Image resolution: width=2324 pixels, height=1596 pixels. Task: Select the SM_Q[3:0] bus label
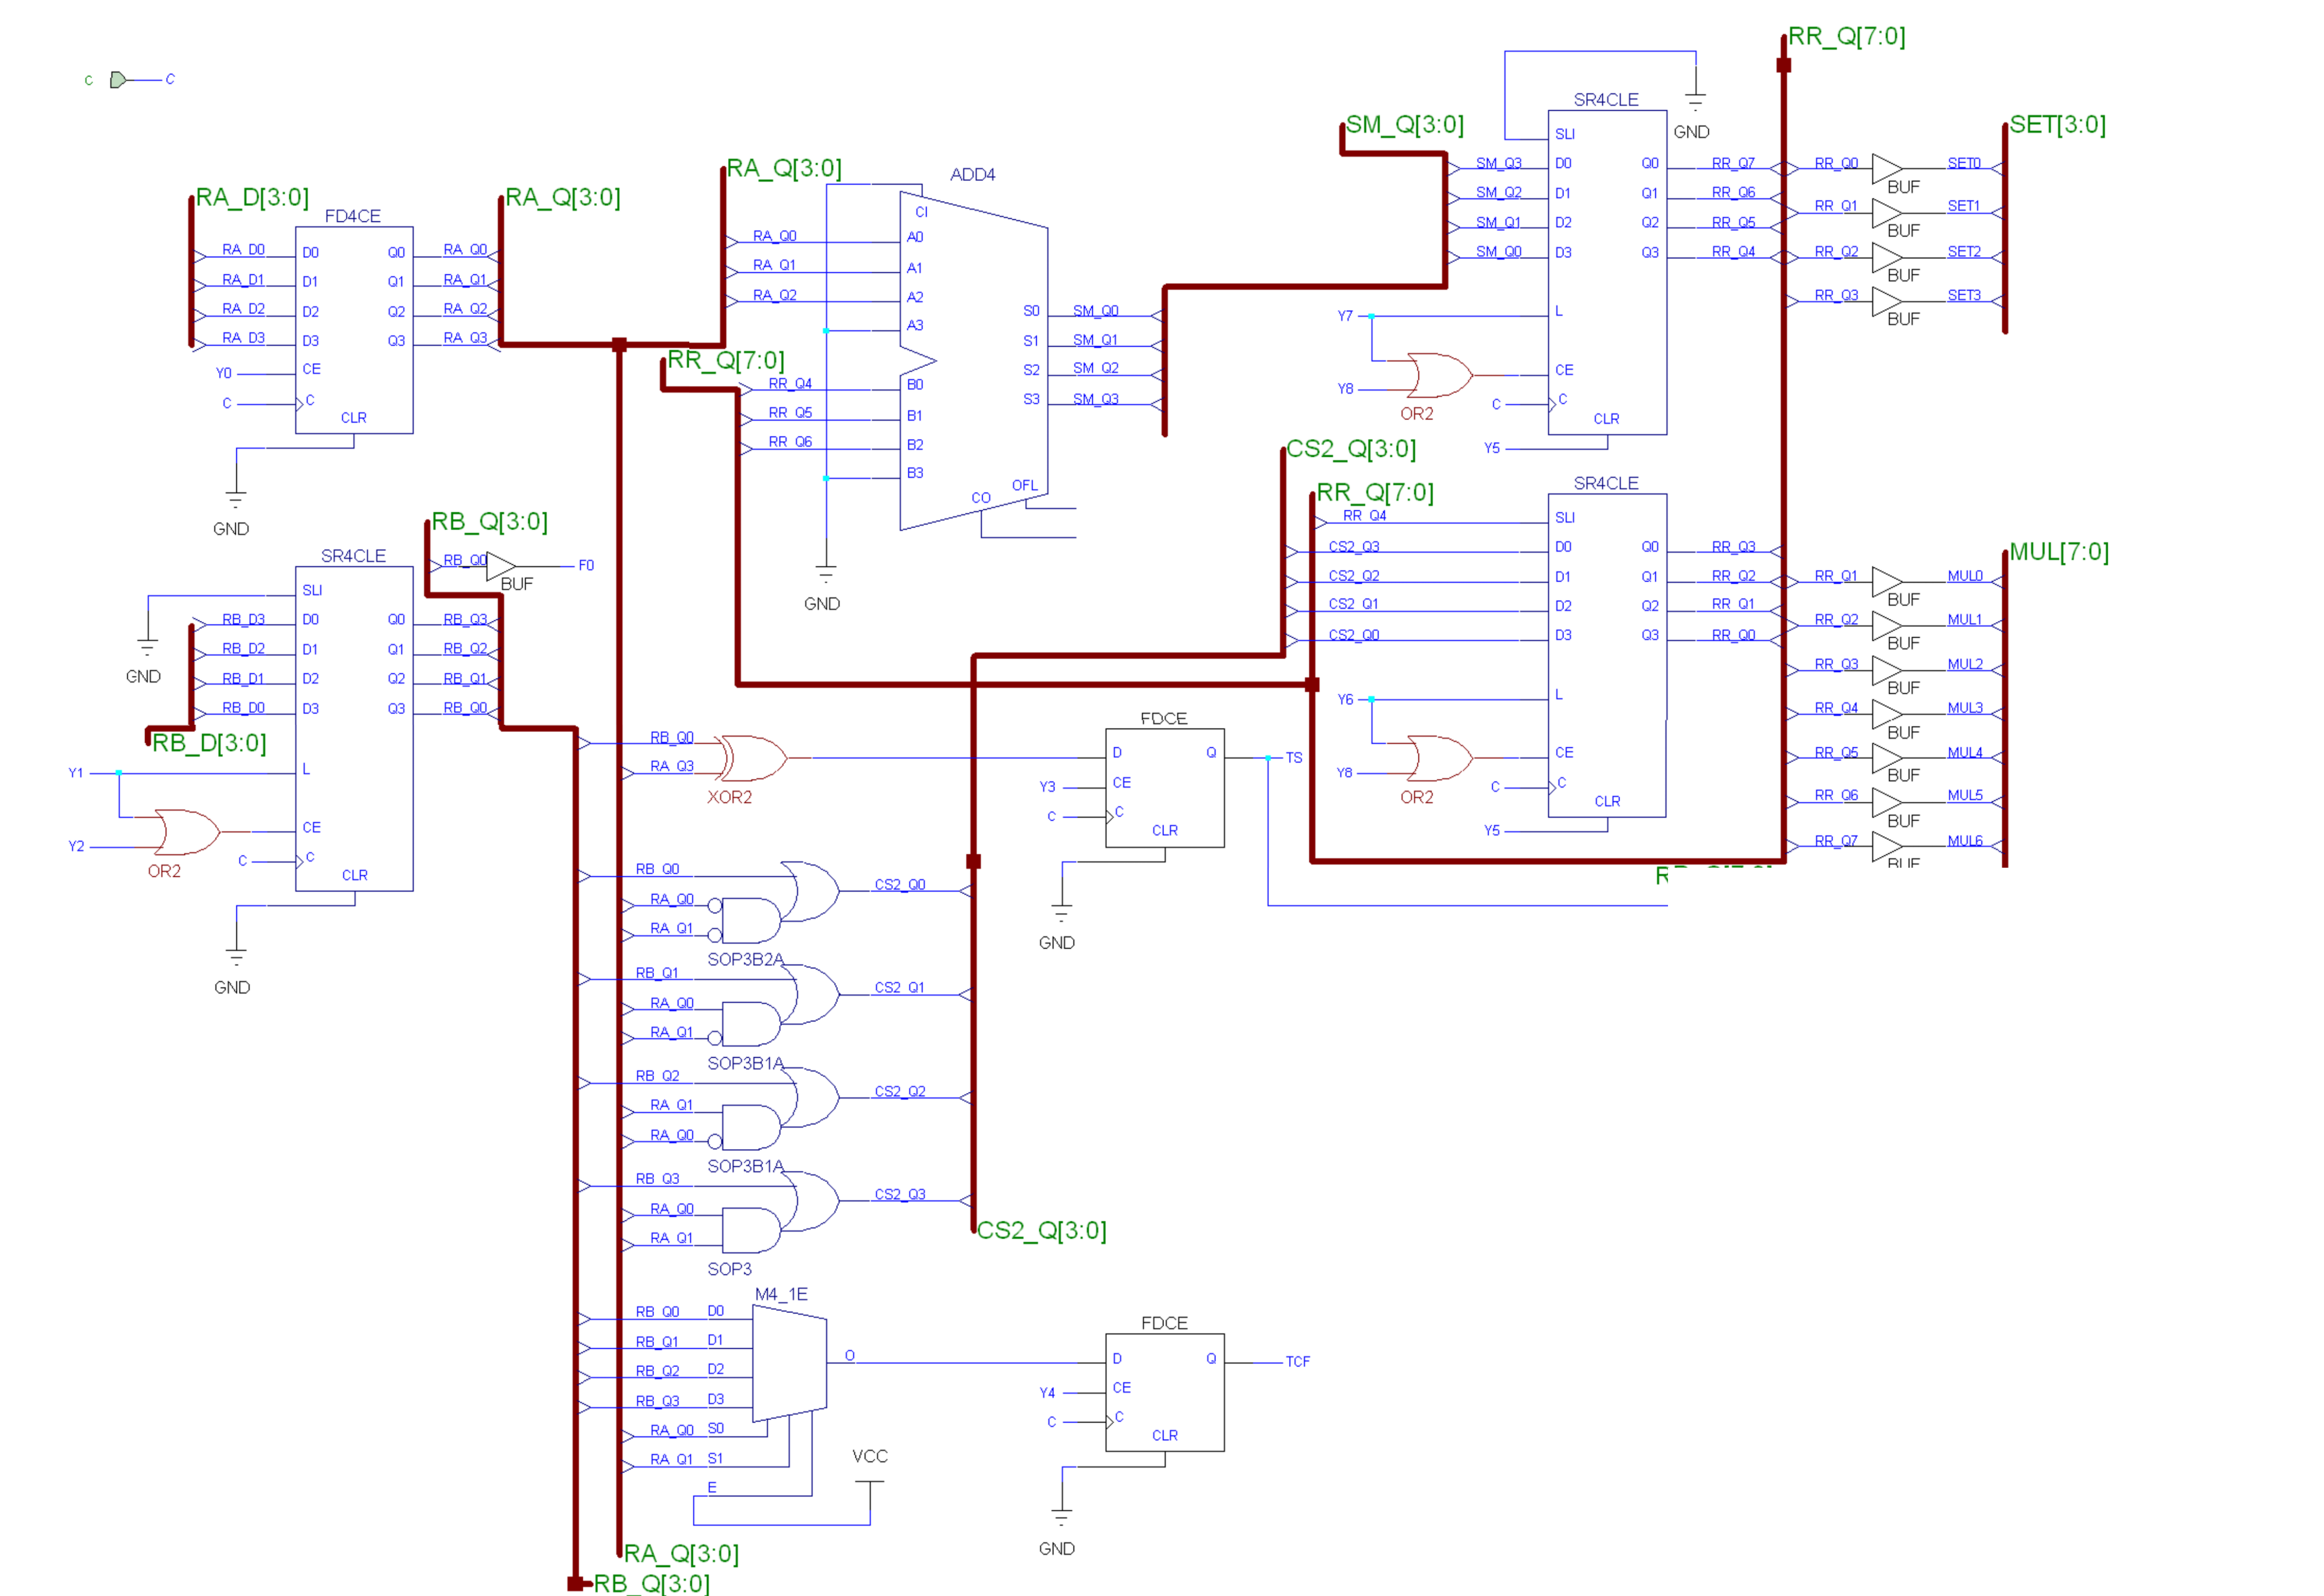coord(1404,125)
